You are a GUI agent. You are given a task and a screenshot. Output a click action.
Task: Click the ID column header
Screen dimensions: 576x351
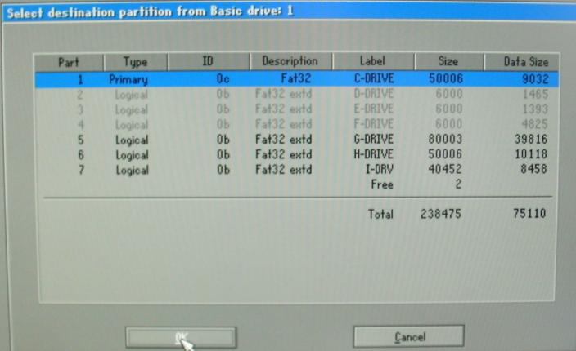[209, 61]
